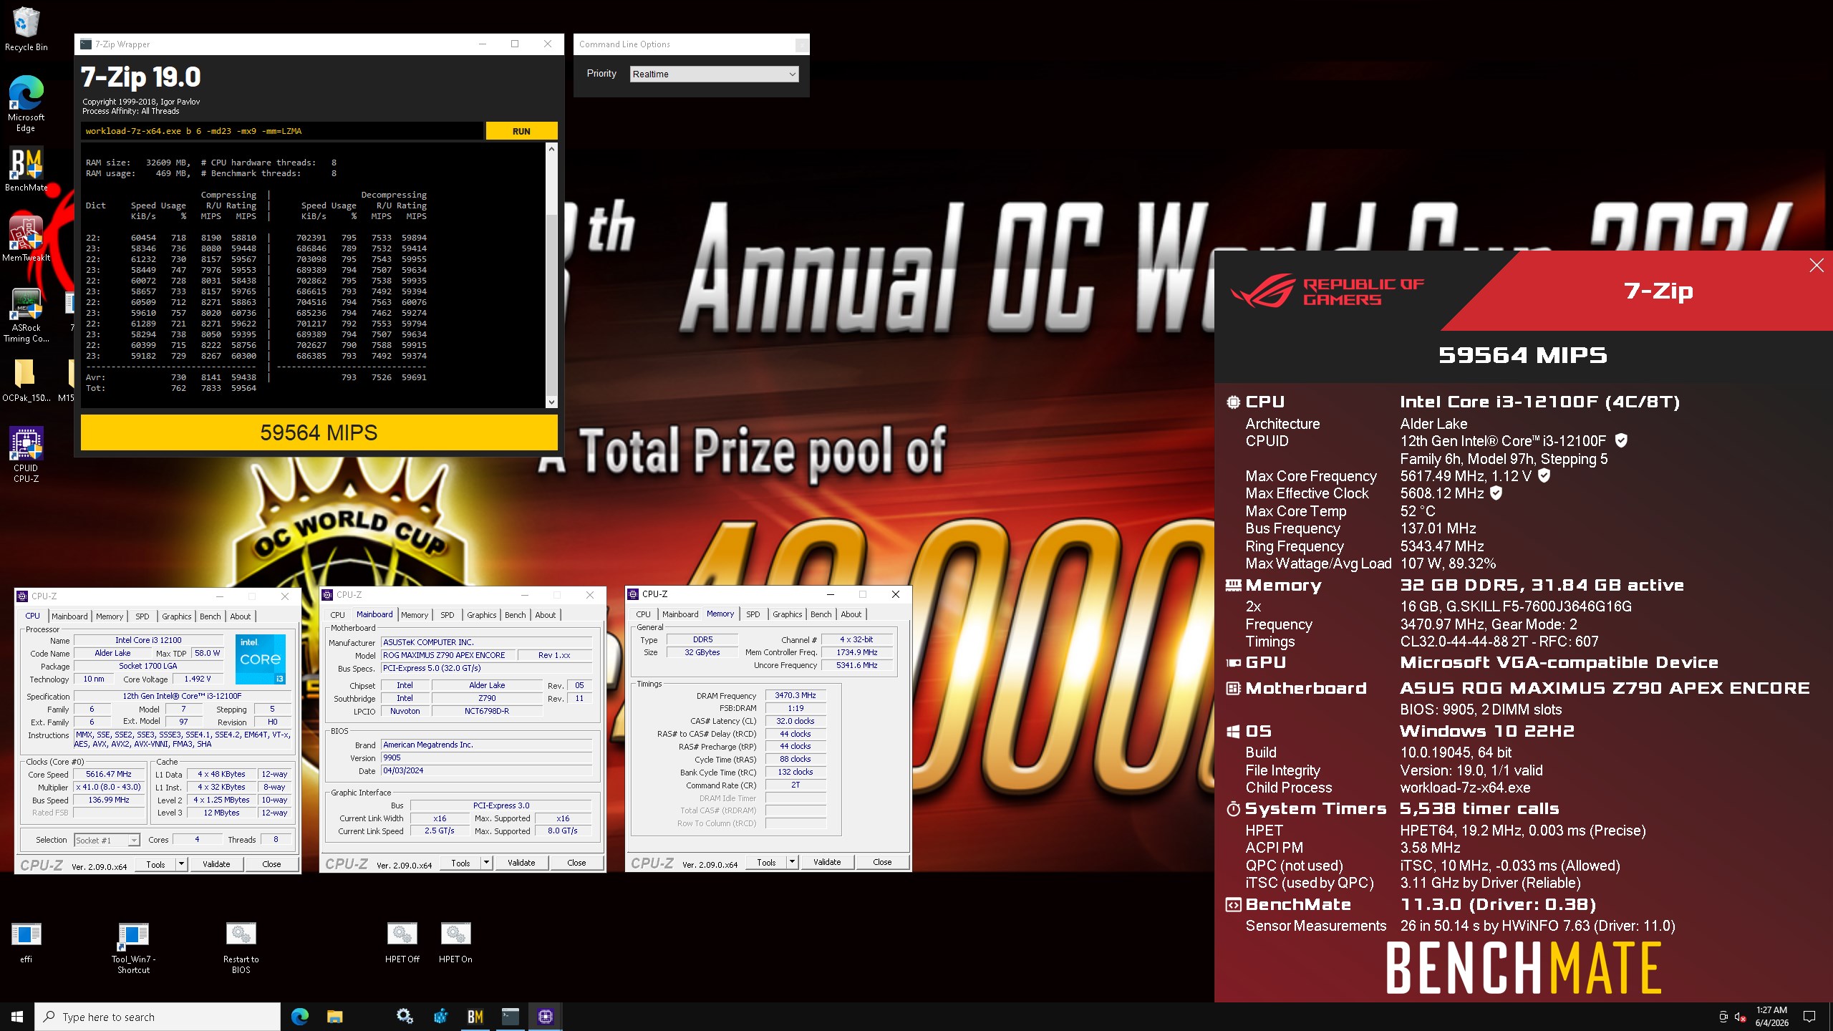
Task: Click the 7-Zip command line input field
Action: point(282,131)
